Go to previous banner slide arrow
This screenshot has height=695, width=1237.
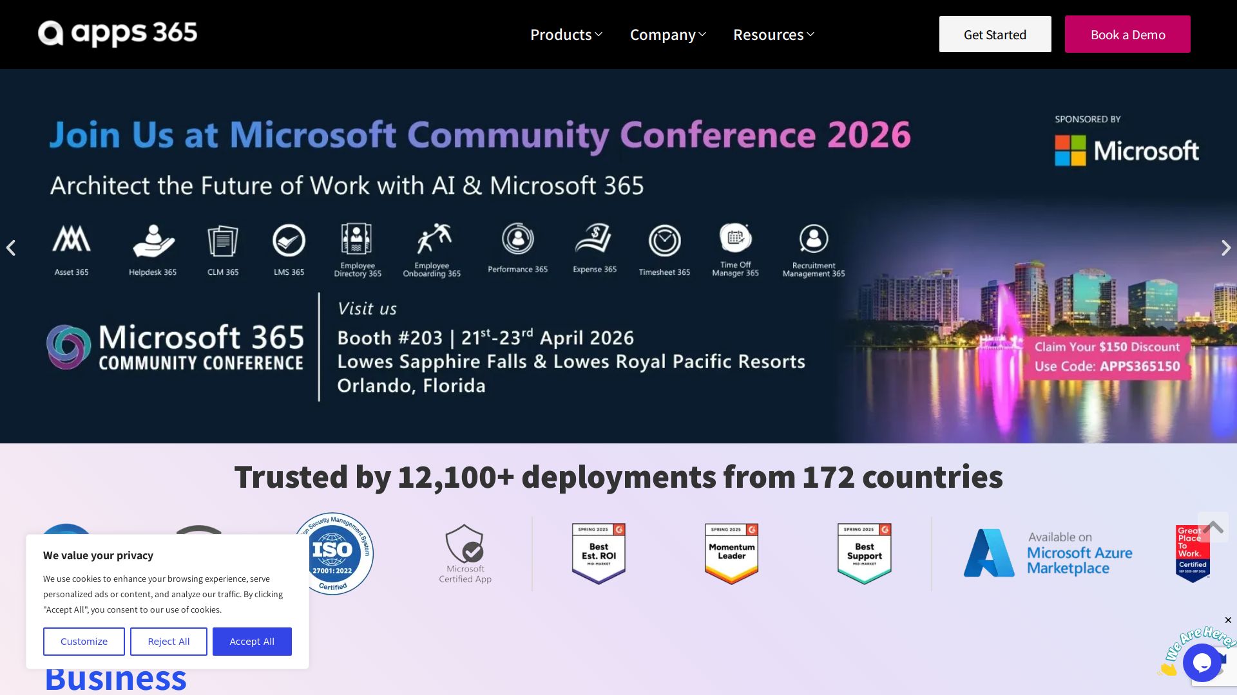tap(11, 248)
